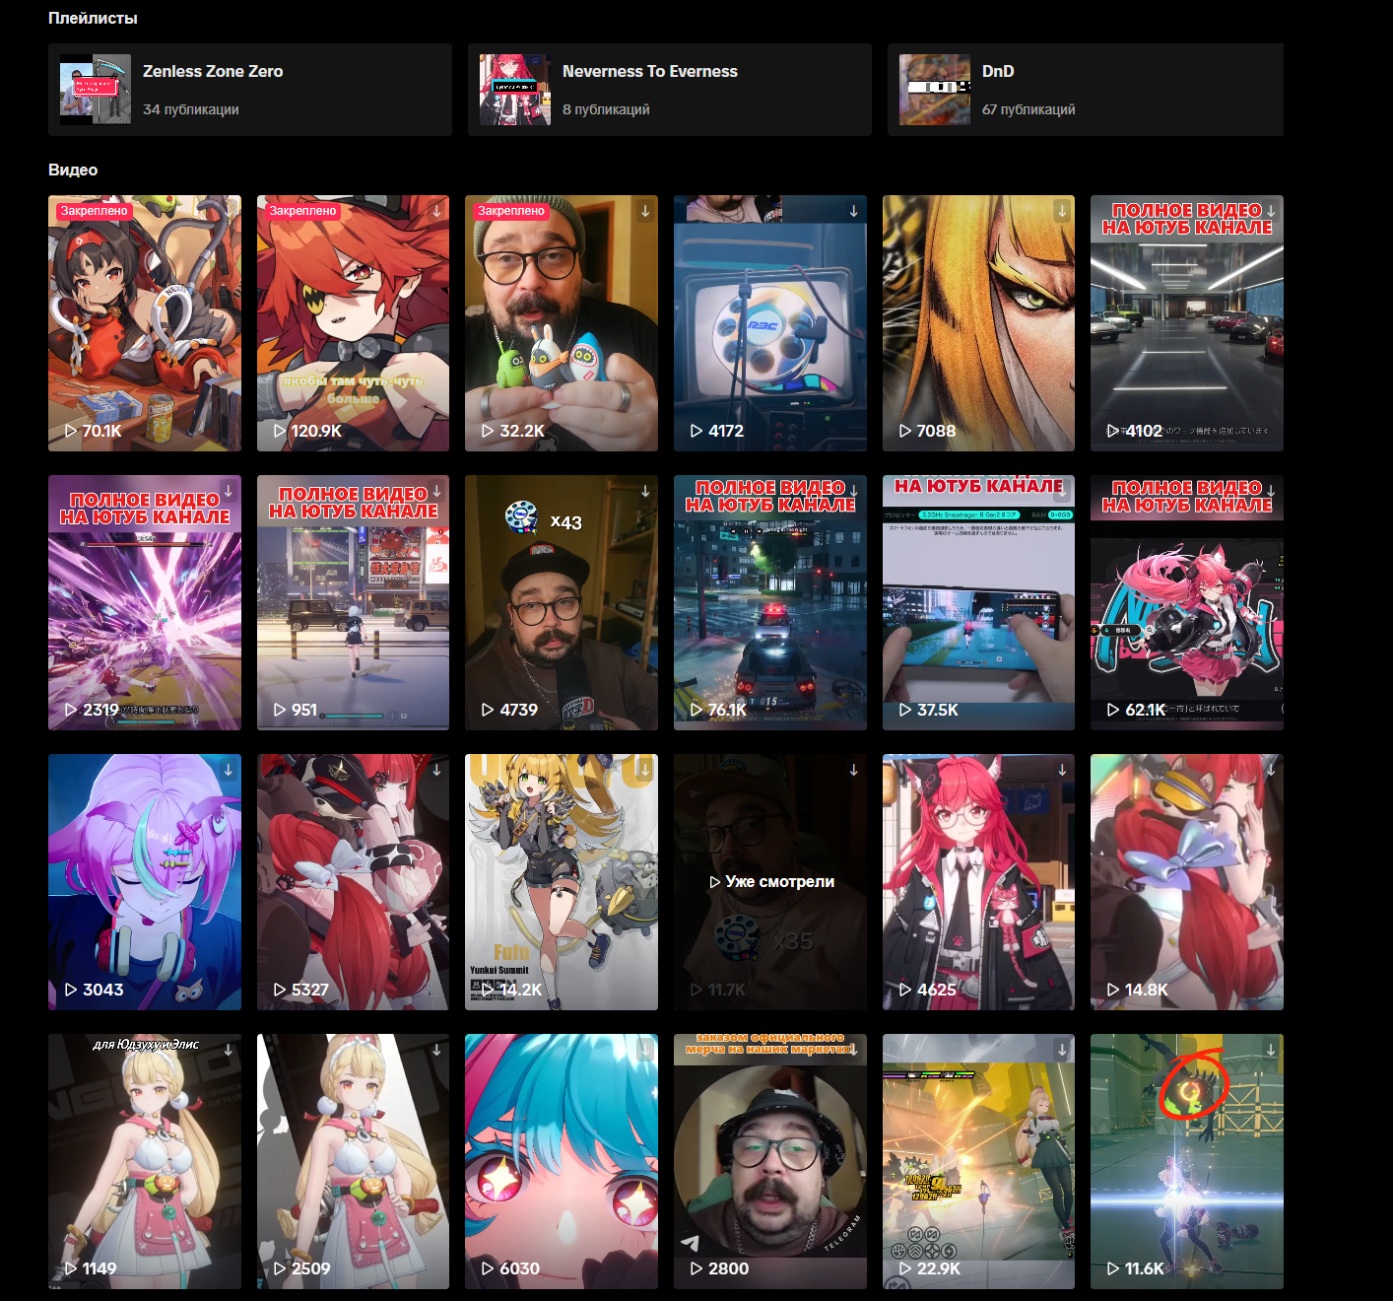Screen dimensions: 1393x1301
Task: Open the Neverness To Everness playlist
Action: (x=670, y=90)
